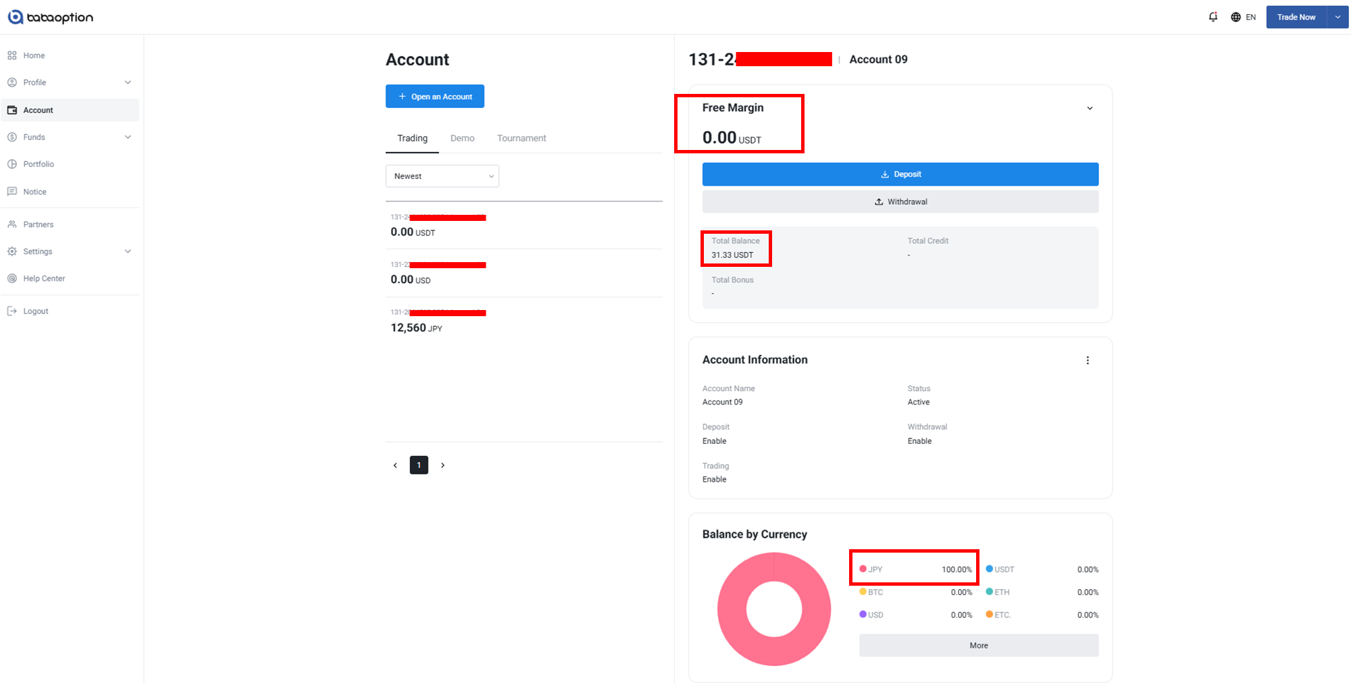This screenshot has height=683, width=1351.
Task: Open notifications bell icon
Action: click(x=1213, y=17)
